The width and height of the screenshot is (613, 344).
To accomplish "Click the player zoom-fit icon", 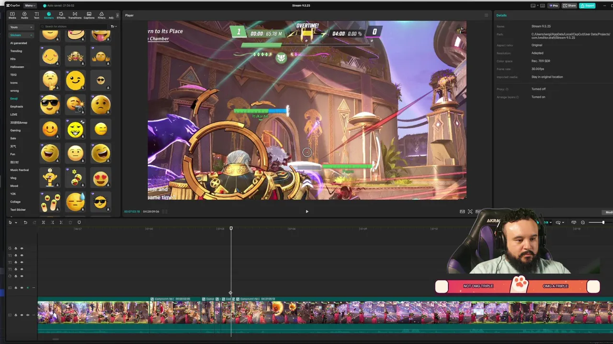I will tap(470, 211).
